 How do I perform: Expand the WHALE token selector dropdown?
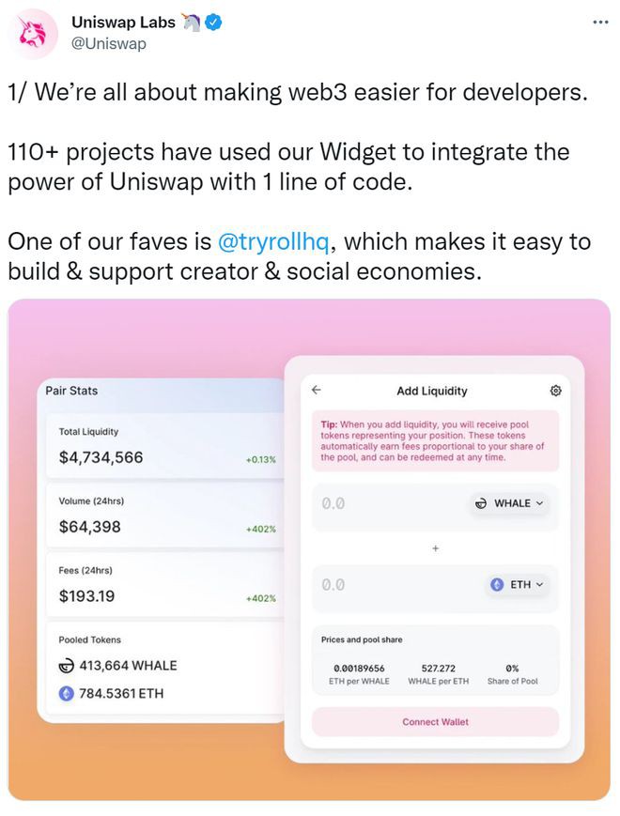click(510, 503)
